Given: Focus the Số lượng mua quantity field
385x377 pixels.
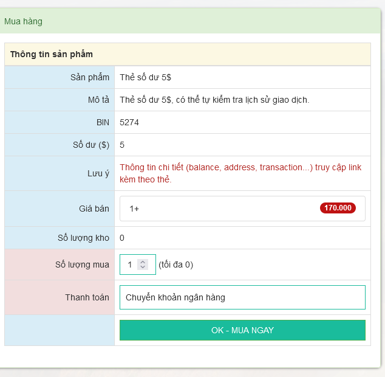Looking at the screenshot, I should click(x=130, y=265).
